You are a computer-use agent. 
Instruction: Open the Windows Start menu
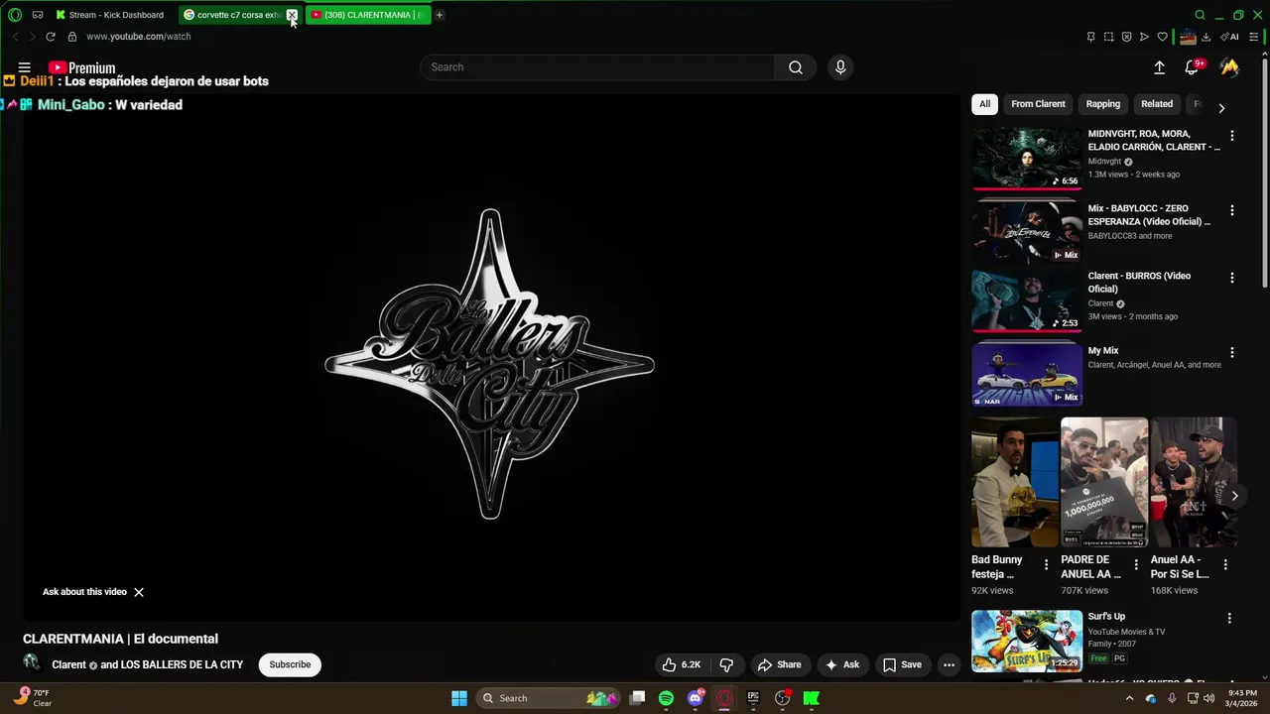pos(459,698)
